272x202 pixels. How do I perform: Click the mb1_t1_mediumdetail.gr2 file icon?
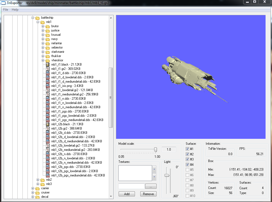(x=48, y=94)
